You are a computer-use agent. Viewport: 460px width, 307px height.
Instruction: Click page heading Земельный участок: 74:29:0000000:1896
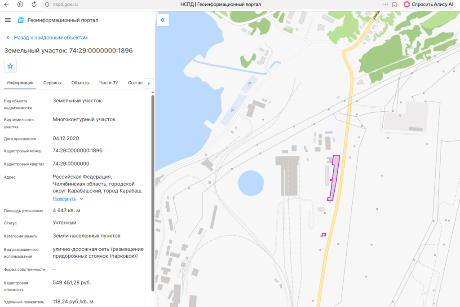[68, 50]
